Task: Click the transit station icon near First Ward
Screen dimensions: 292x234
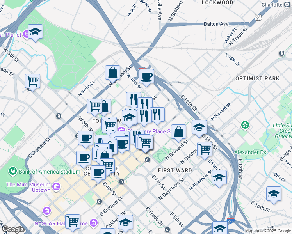Action: [147, 160]
